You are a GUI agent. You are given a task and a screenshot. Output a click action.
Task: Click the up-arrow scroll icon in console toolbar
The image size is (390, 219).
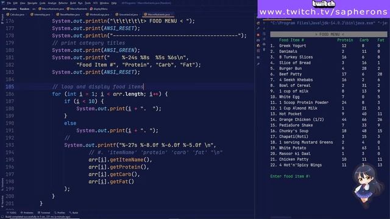264,23
